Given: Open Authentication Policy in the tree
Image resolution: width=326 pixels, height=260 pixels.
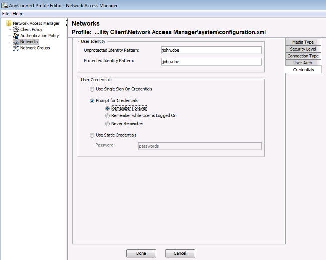Looking at the screenshot, I should (40, 36).
